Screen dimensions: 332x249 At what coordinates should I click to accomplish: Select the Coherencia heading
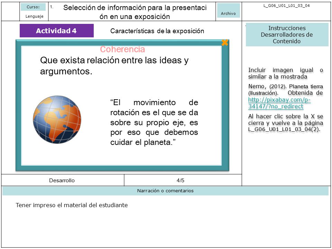click(x=122, y=49)
